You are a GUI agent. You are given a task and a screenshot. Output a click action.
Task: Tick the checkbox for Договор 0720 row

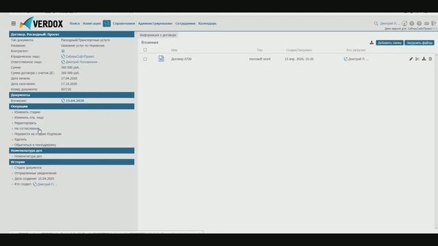(145, 59)
